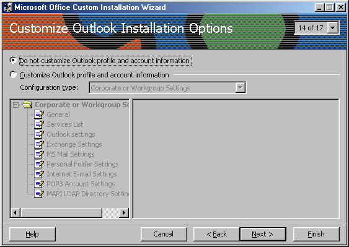
Task: Open the '14 of 17' page selector dropdown
Action: (x=333, y=28)
